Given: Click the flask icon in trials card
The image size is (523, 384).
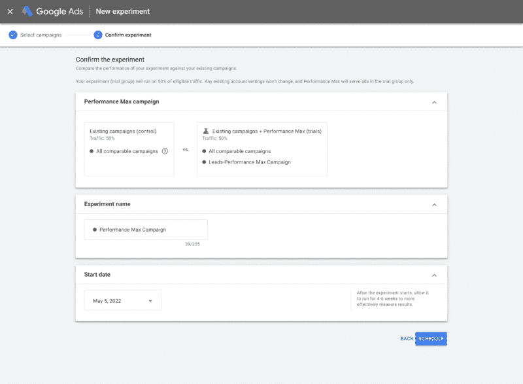Looking at the screenshot, I should tap(205, 131).
